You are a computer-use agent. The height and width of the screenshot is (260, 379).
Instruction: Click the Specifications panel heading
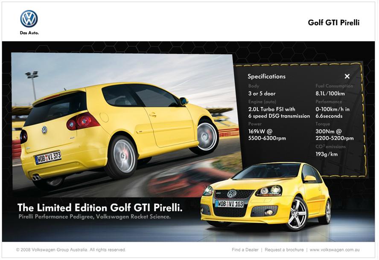pos(266,76)
